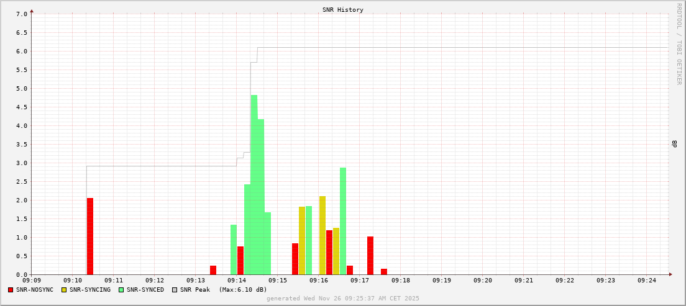This screenshot has width=686, height=306.
Task: Click the yellow SNR-SYNCING legend swatch
Action: click(64, 290)
